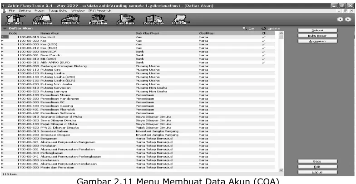This screenshot has height=184, width=356.
Task: Click the Update refresh icon
Action: click(x=263, y=29)
